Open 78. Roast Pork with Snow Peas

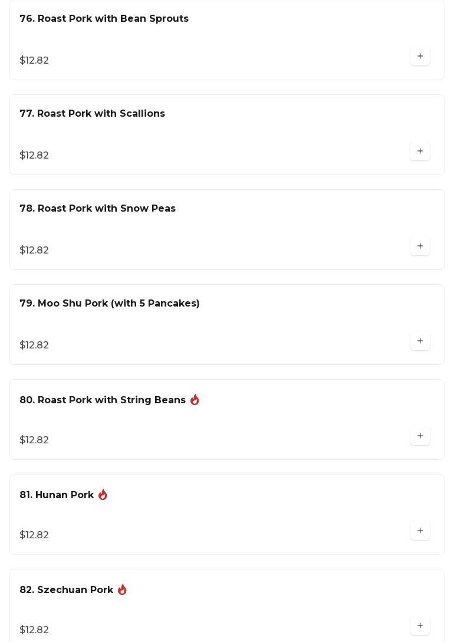point(97,209)
